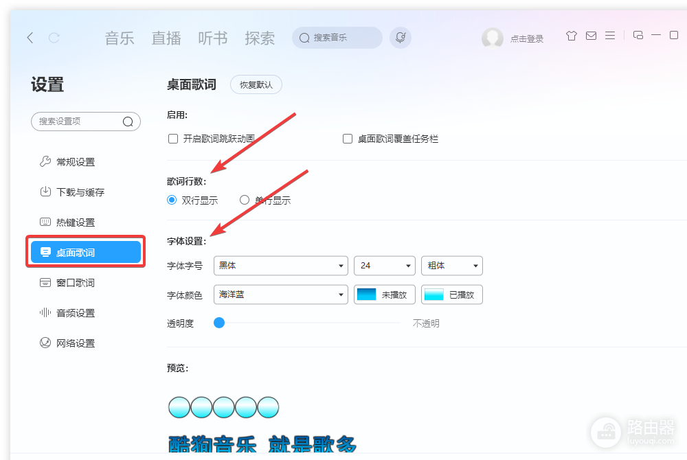Switch to mini mode icon
Image resolution: width=687 pixels, height=460 pixels.
coord(638,35)
